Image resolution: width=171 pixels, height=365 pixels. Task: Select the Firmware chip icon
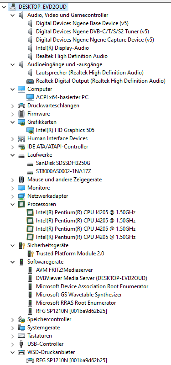click(21, 114)
